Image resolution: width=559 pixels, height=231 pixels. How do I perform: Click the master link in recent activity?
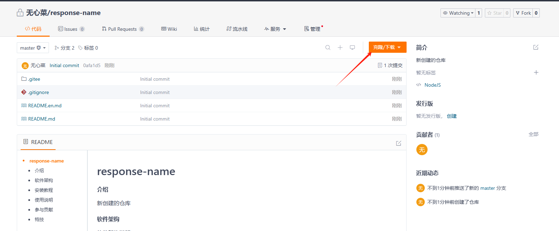click(x=488, y=188)
